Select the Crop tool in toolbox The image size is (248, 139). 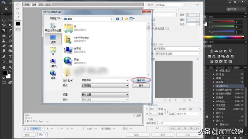(x=4, y=30)
